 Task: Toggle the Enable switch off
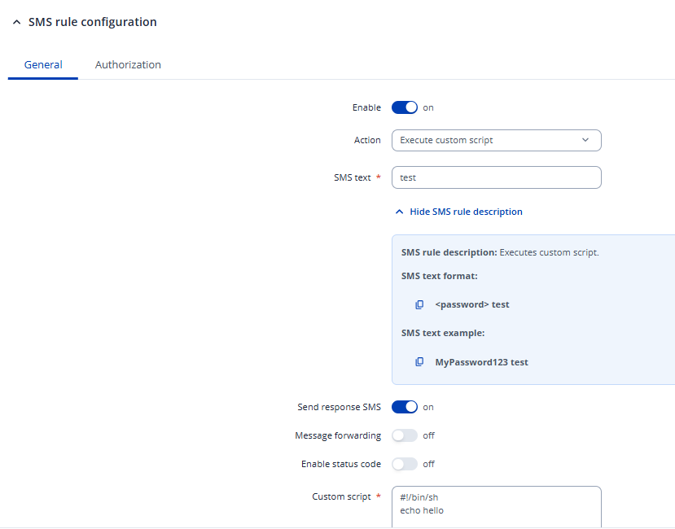tap(405, 107)
